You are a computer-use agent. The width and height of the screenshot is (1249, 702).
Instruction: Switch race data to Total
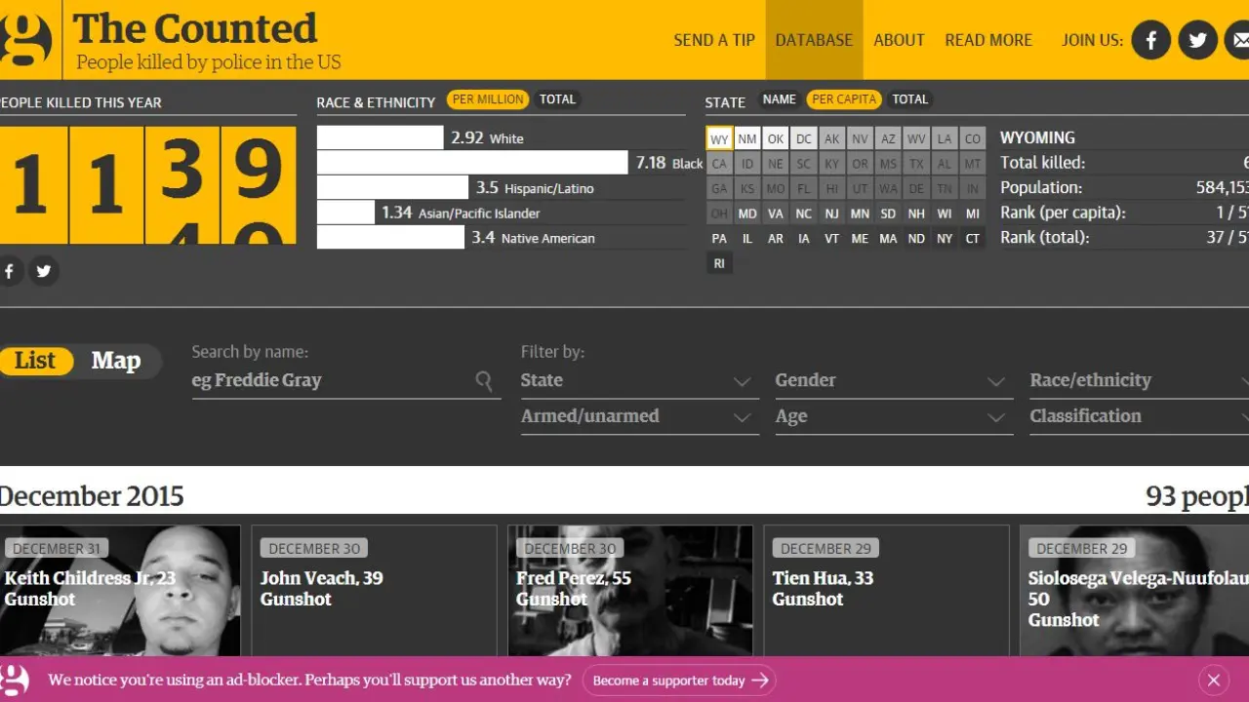click(557, 99)
